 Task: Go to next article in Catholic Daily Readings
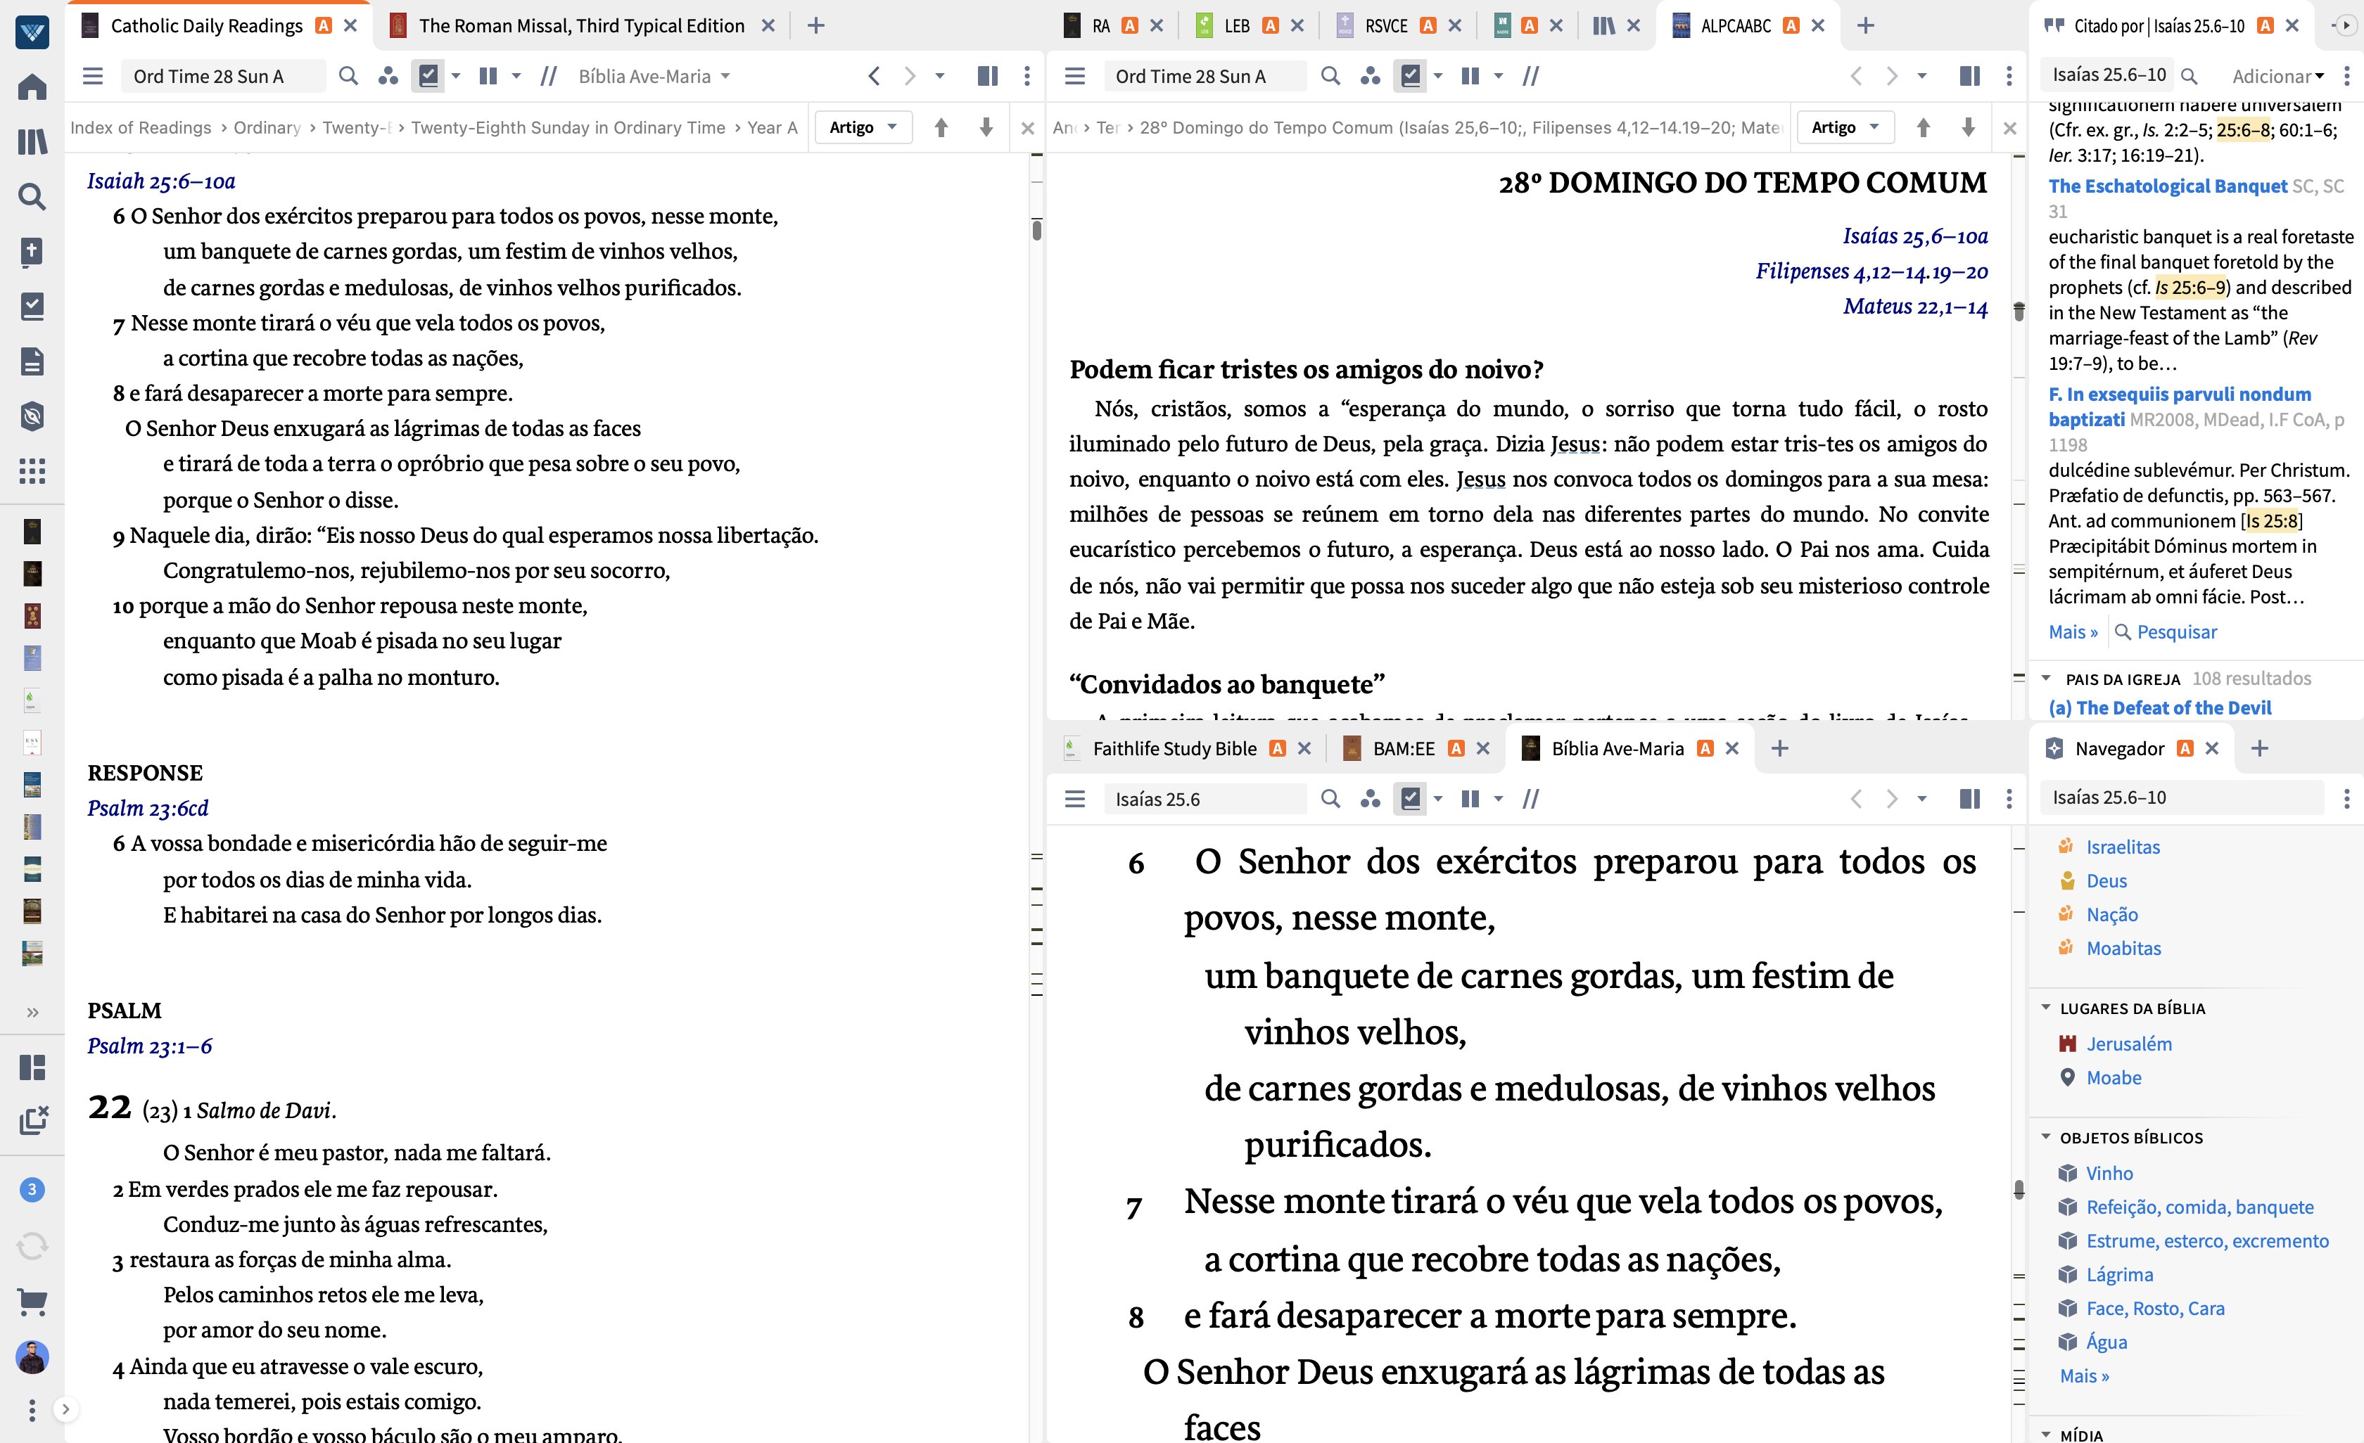click(x=986, y=127)
